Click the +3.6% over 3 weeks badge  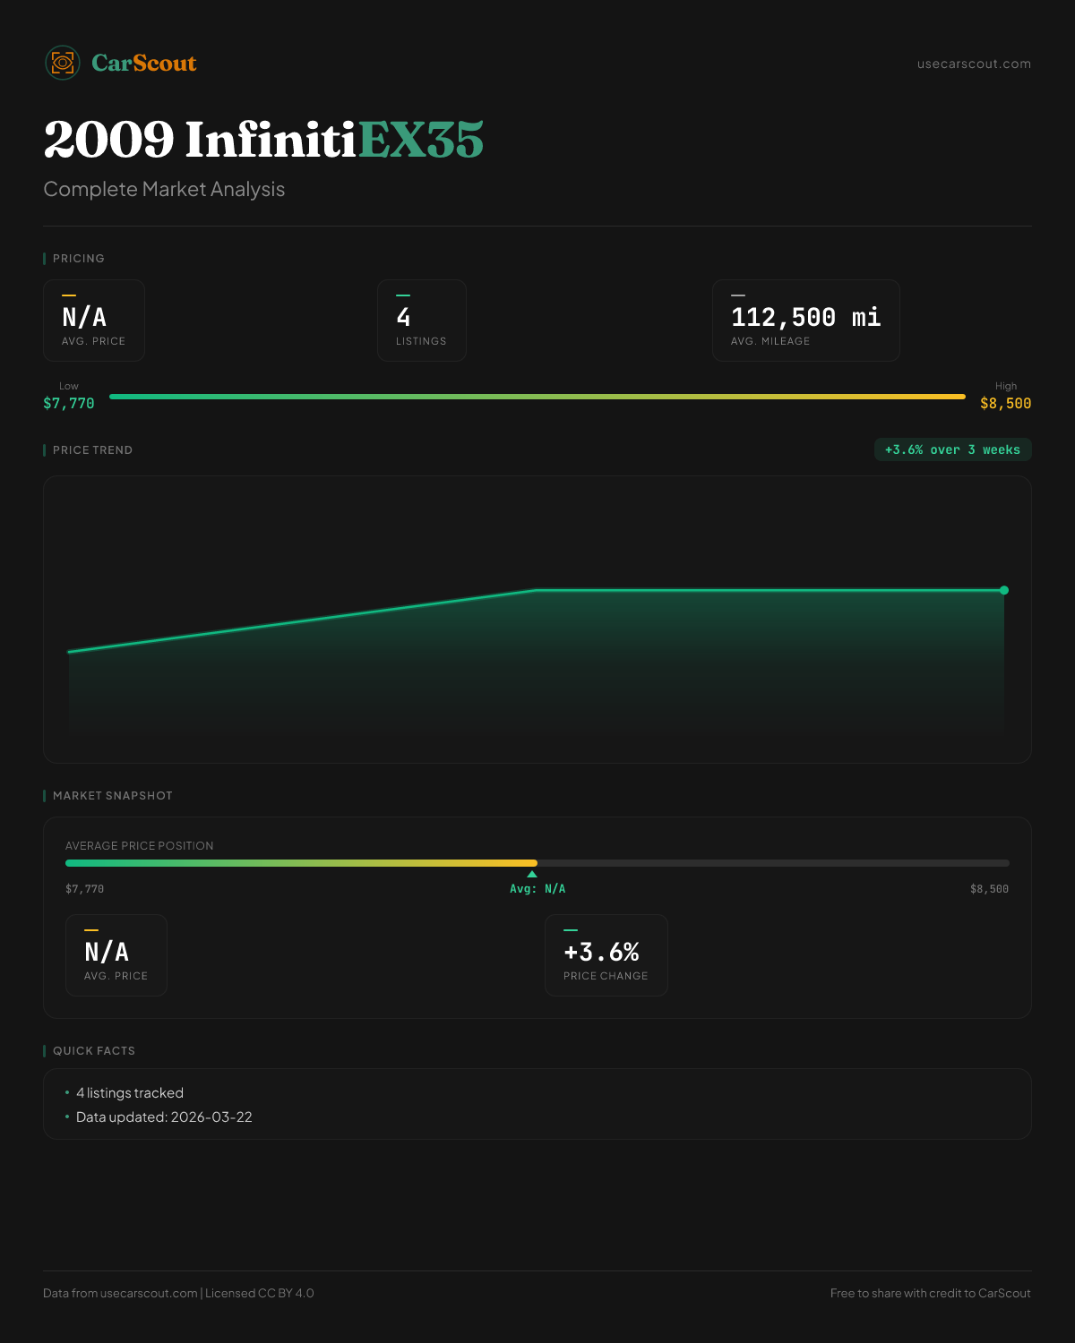[952, 449]
